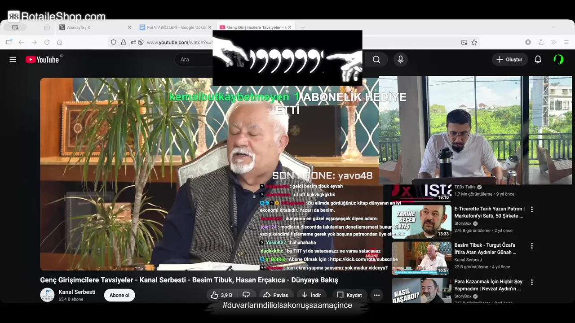Click title Para Kazanmak İçin Hiçbir Şey Yapmadım
Viewport: 575px width, 323px height.
[x=488, y=285]
